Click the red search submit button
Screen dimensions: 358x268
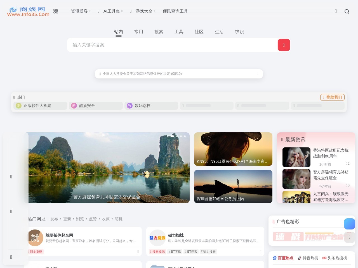tap(284, 45)
